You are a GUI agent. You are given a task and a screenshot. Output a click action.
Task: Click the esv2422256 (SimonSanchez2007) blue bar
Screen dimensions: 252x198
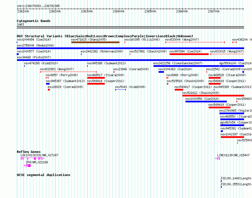pos(186,66)
